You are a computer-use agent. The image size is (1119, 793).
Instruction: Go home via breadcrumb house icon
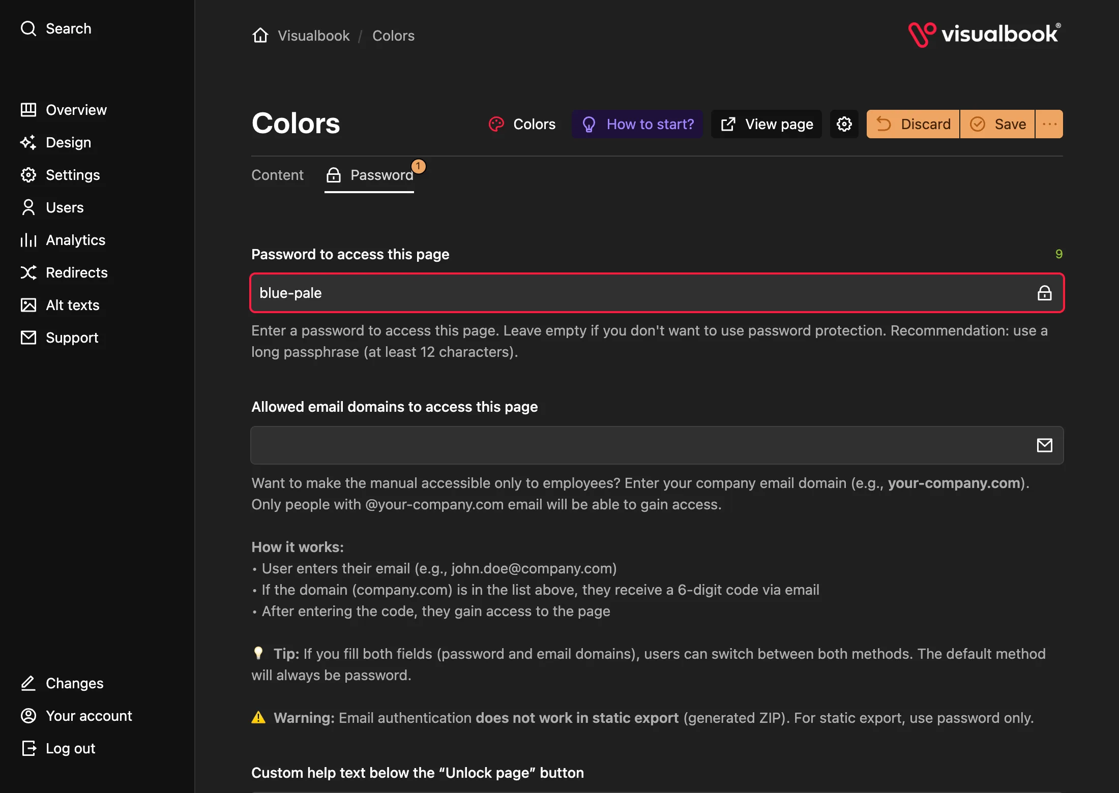click(260, 36)
